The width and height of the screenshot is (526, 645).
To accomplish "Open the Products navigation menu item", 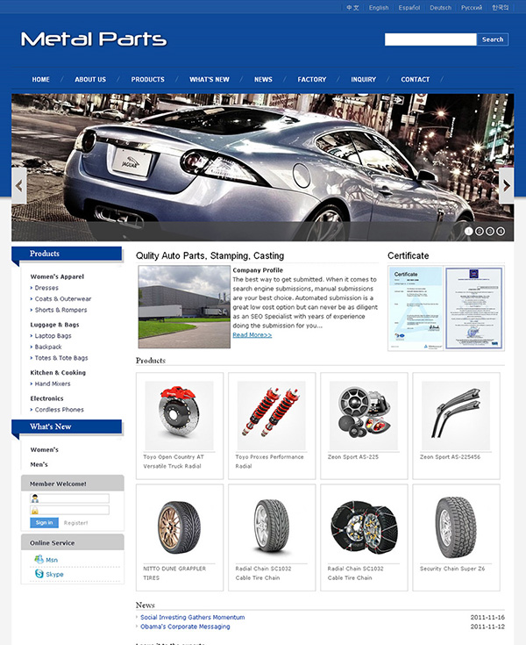I will pyautogui.click(x=148, y=80).
